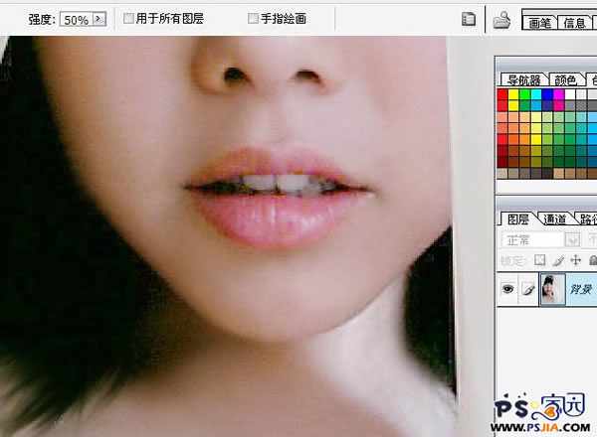This screenshot has width=597, height=437.
Task: Pick the bright yellow swatch in top row
Action: pyautogui.click(x=513, y=94)
